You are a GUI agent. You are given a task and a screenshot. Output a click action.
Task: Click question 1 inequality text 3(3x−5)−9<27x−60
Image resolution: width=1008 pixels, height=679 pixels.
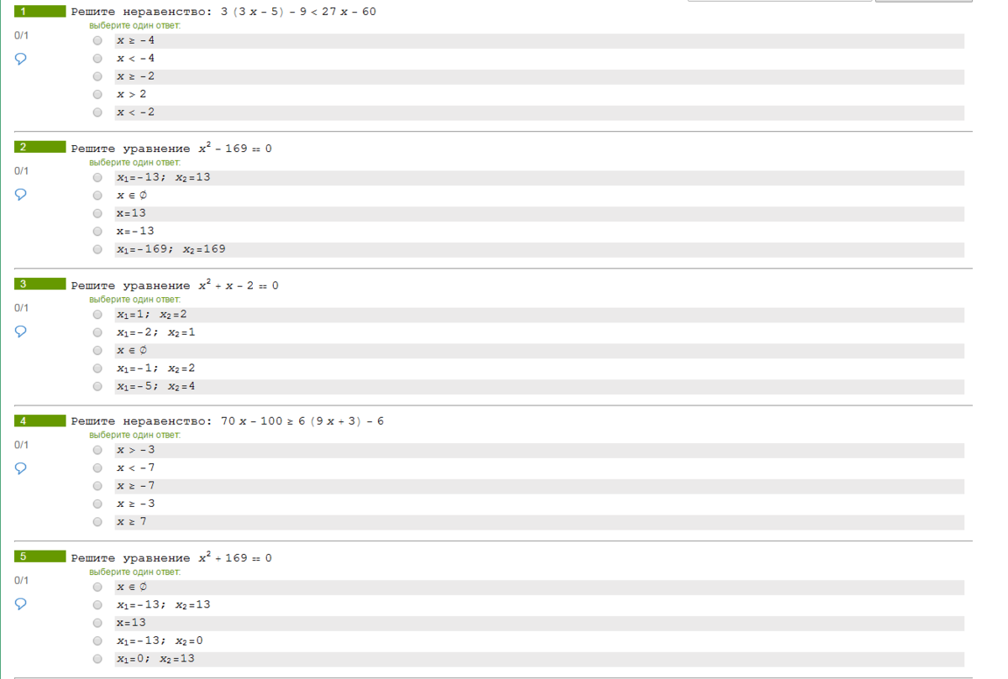point(298,12)
